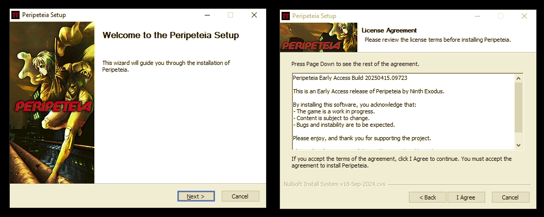Click '- Content is subject to change.' line
Image resolution: width=544 pixels, height=217 pixels.
point(332,118)
